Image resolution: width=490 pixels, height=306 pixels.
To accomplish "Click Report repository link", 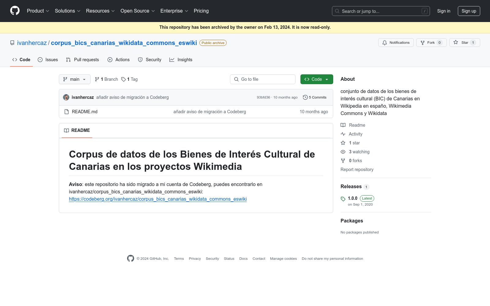I will point(357,170).
